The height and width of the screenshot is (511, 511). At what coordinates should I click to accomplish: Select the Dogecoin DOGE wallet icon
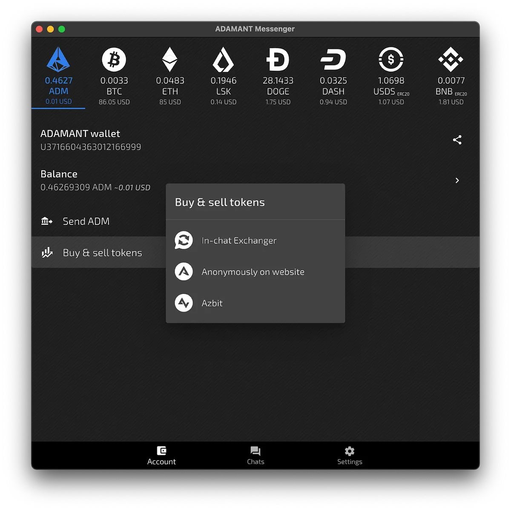(x=278, y=60)
